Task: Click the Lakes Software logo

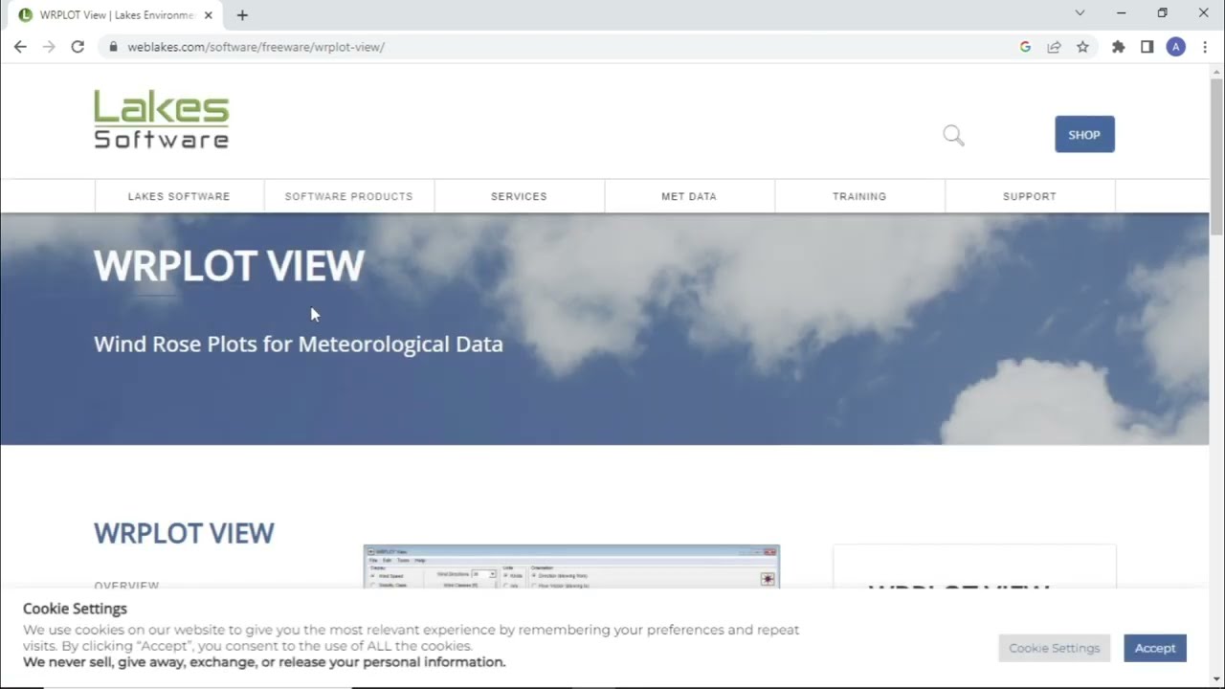Action: click(x=162, y=120)
